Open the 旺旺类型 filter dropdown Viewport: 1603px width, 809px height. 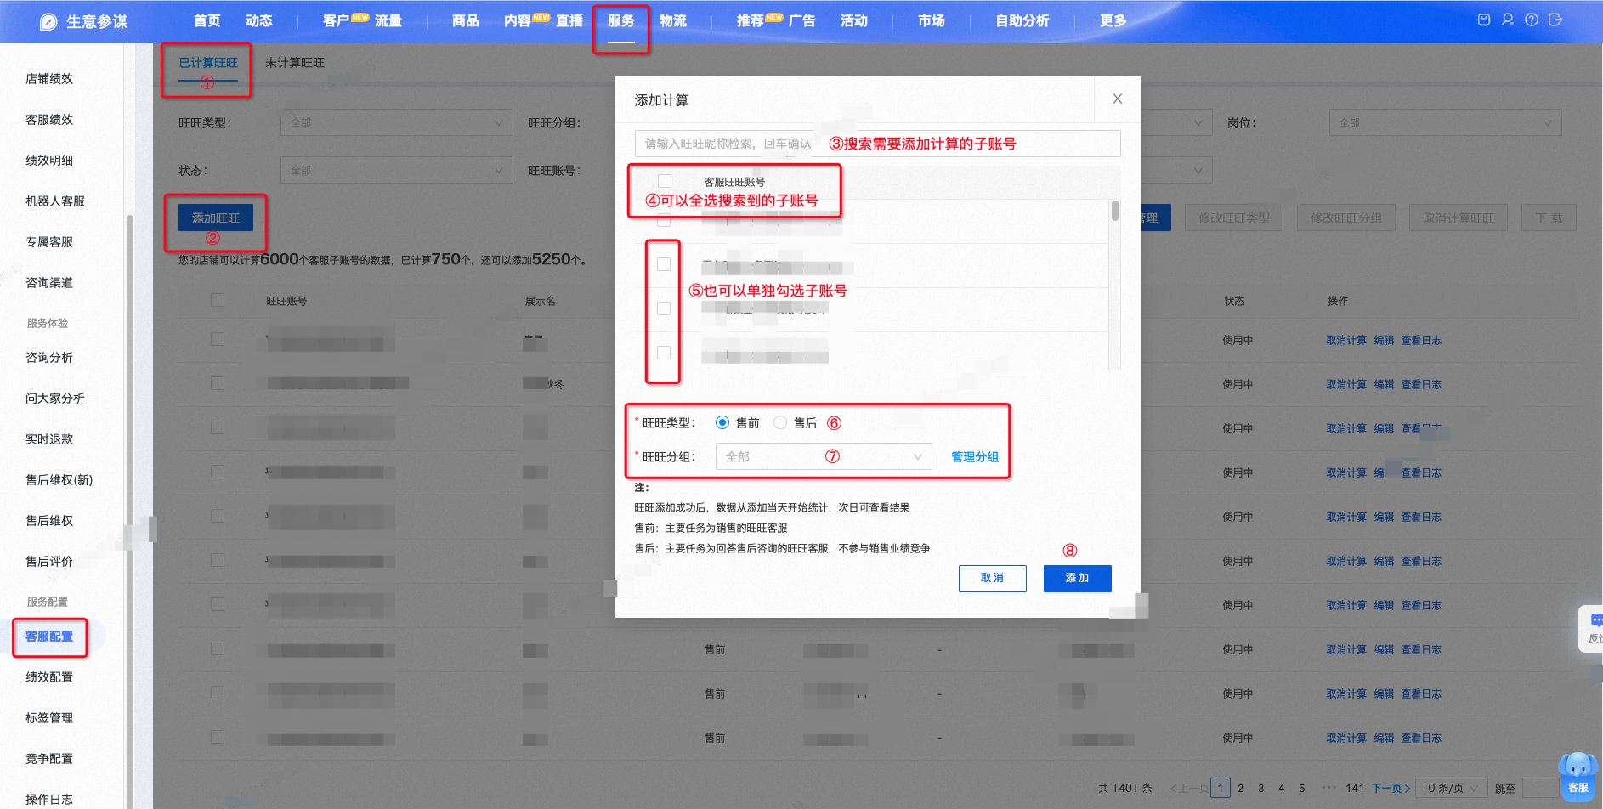tap(397, 122)
